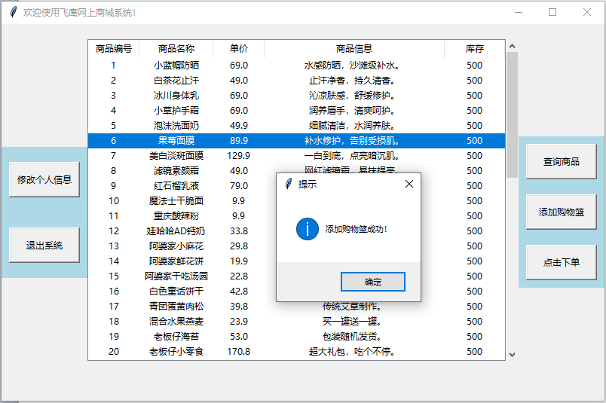Click the 129.9 price cell
606x403 pixels.
[238, 156]
